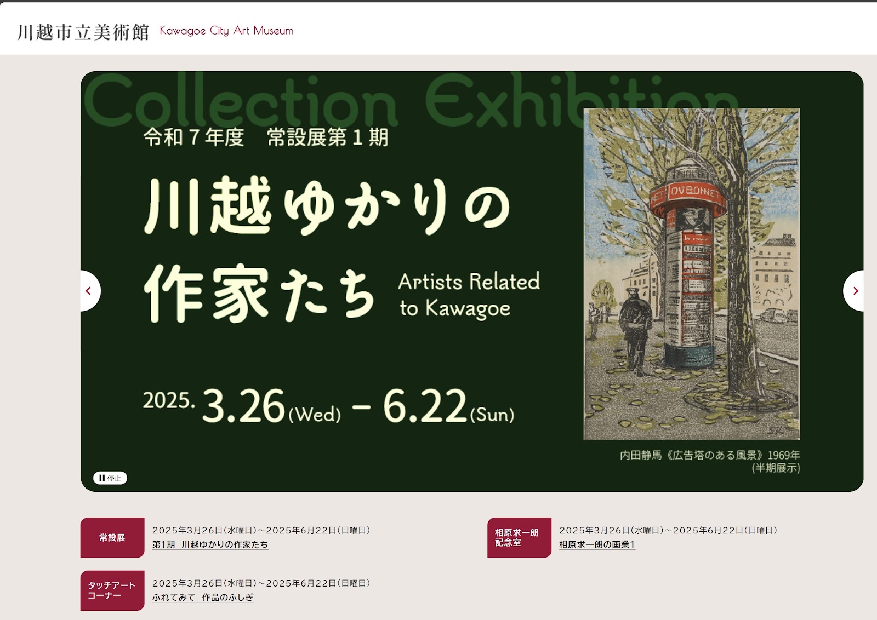
Task: Click the date line above 相原求一朗の画業1
Action: (x=668, y=530)
